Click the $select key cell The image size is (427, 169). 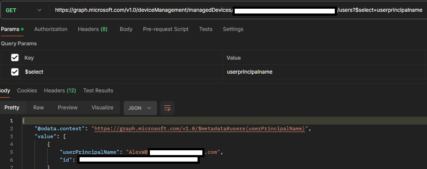tap(122, 72)
